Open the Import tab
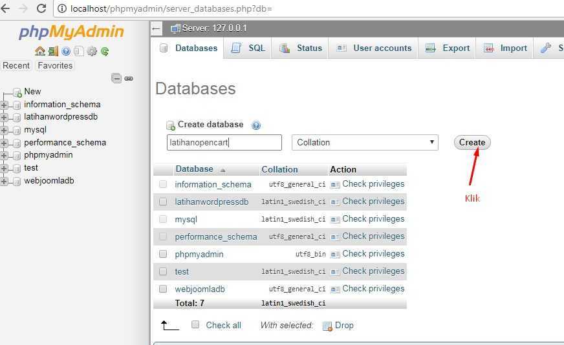The height and width of the screenshot is (345, 564). click(504, 48)
